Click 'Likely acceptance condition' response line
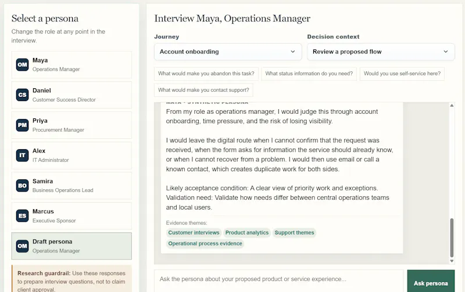 (272, 188)
